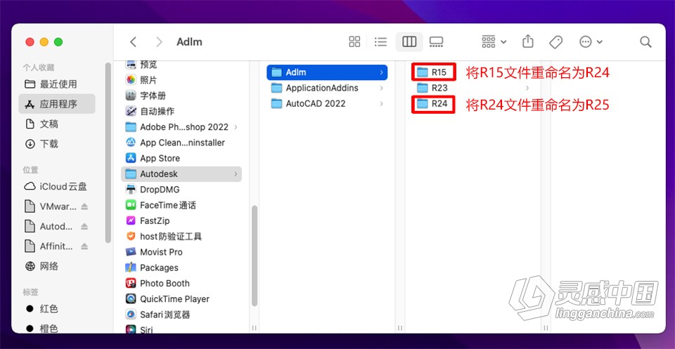Select the 自动操作 app
This screenshot has height=349, width=675.
[x=181, y=111]
